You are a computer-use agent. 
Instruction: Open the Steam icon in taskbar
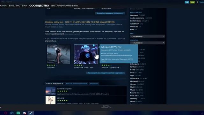[x=31, y=113]
